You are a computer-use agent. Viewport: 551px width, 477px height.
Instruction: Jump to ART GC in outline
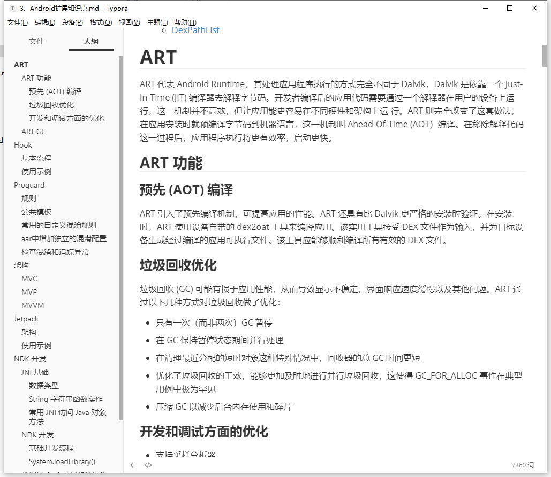(34, 132)
